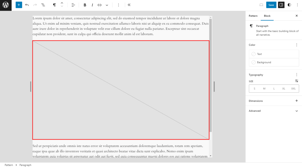Insert a link on selected text
This screenshot has height=167, width=302.
[99, 5]
